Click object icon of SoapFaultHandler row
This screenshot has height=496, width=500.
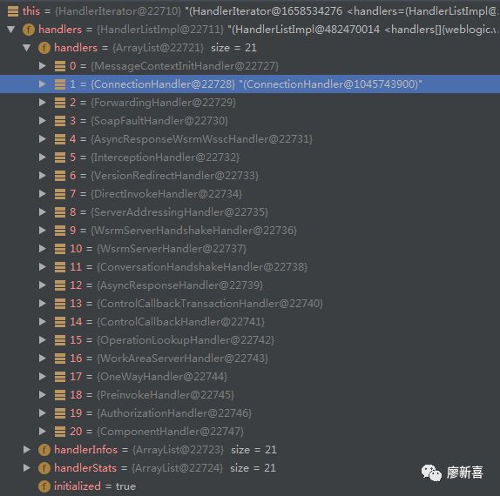(60, 121)
